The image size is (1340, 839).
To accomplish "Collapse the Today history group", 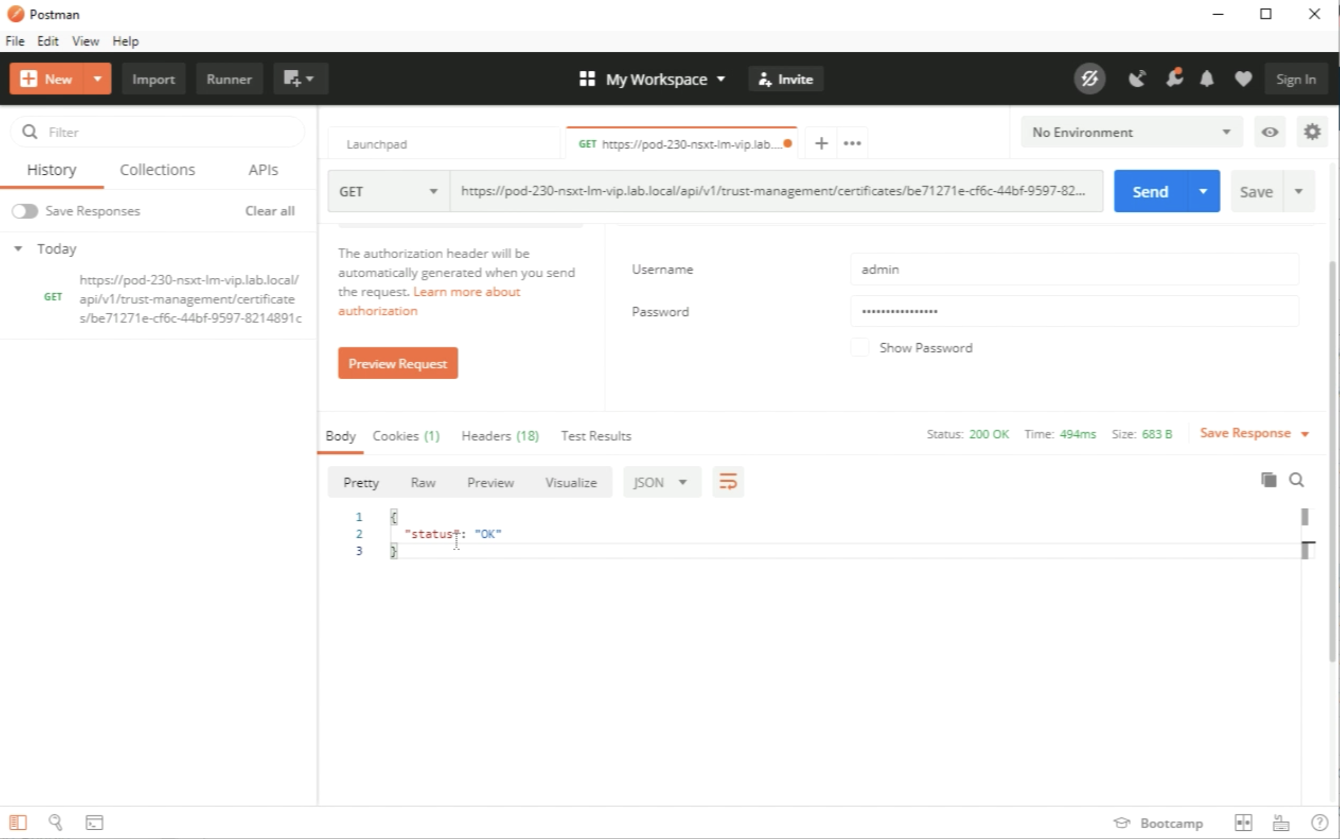I will pos(19,248).
